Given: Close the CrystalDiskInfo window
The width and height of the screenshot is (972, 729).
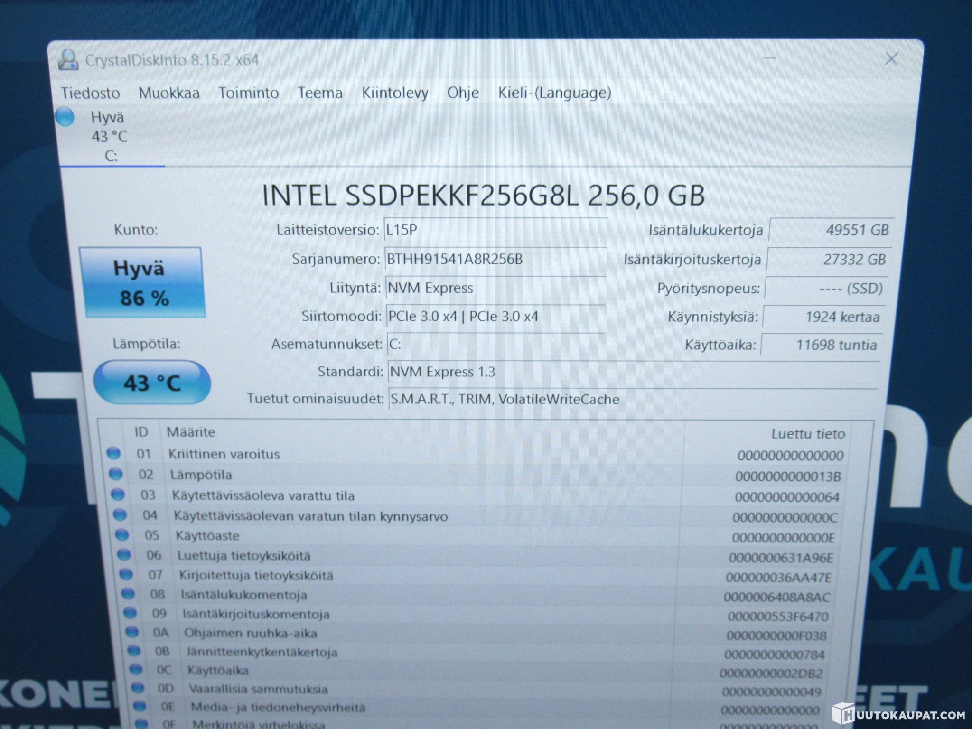Looking at the screenshot, I should pyautogui.click(x=892, y=59).
